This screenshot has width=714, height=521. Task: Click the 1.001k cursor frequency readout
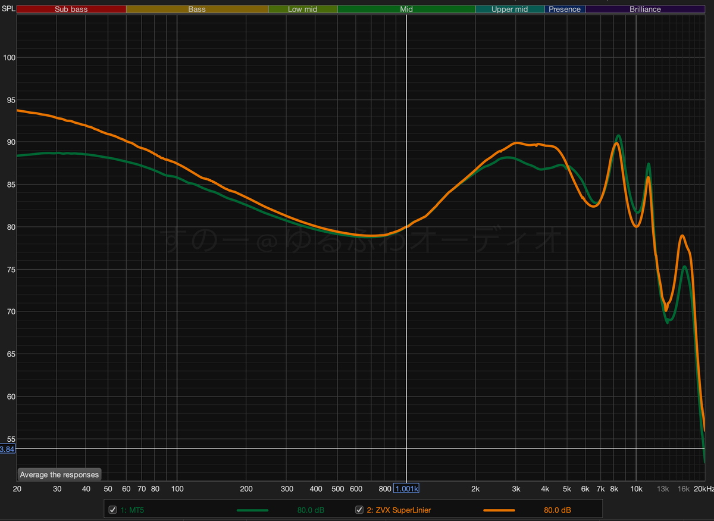[406, 489]
